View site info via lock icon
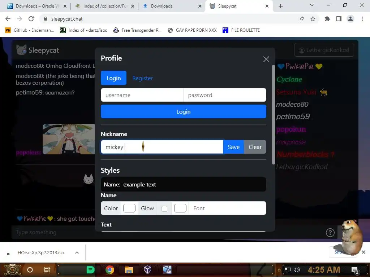The image size is (370, 277). pyautogui.click(x=46, y=19)
